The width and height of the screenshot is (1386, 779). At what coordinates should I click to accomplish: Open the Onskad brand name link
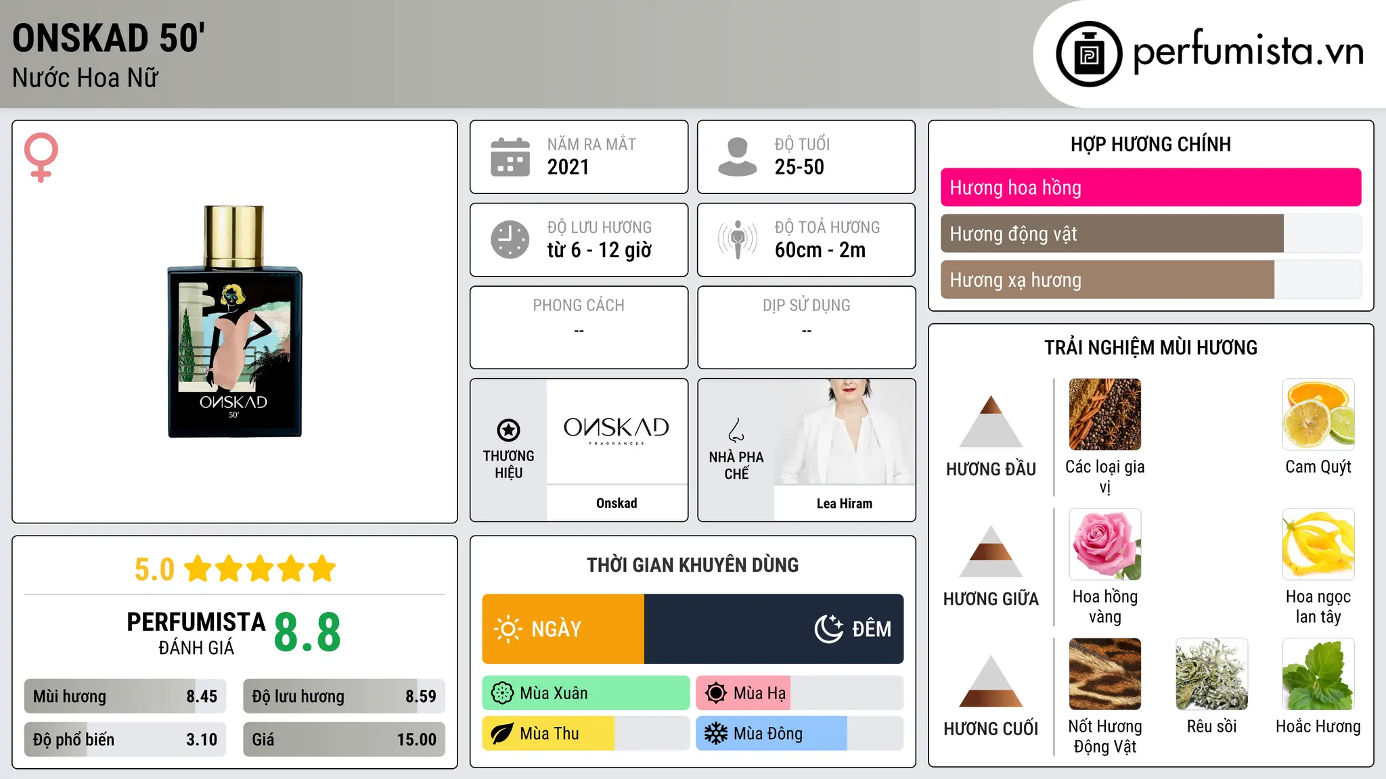617,503
